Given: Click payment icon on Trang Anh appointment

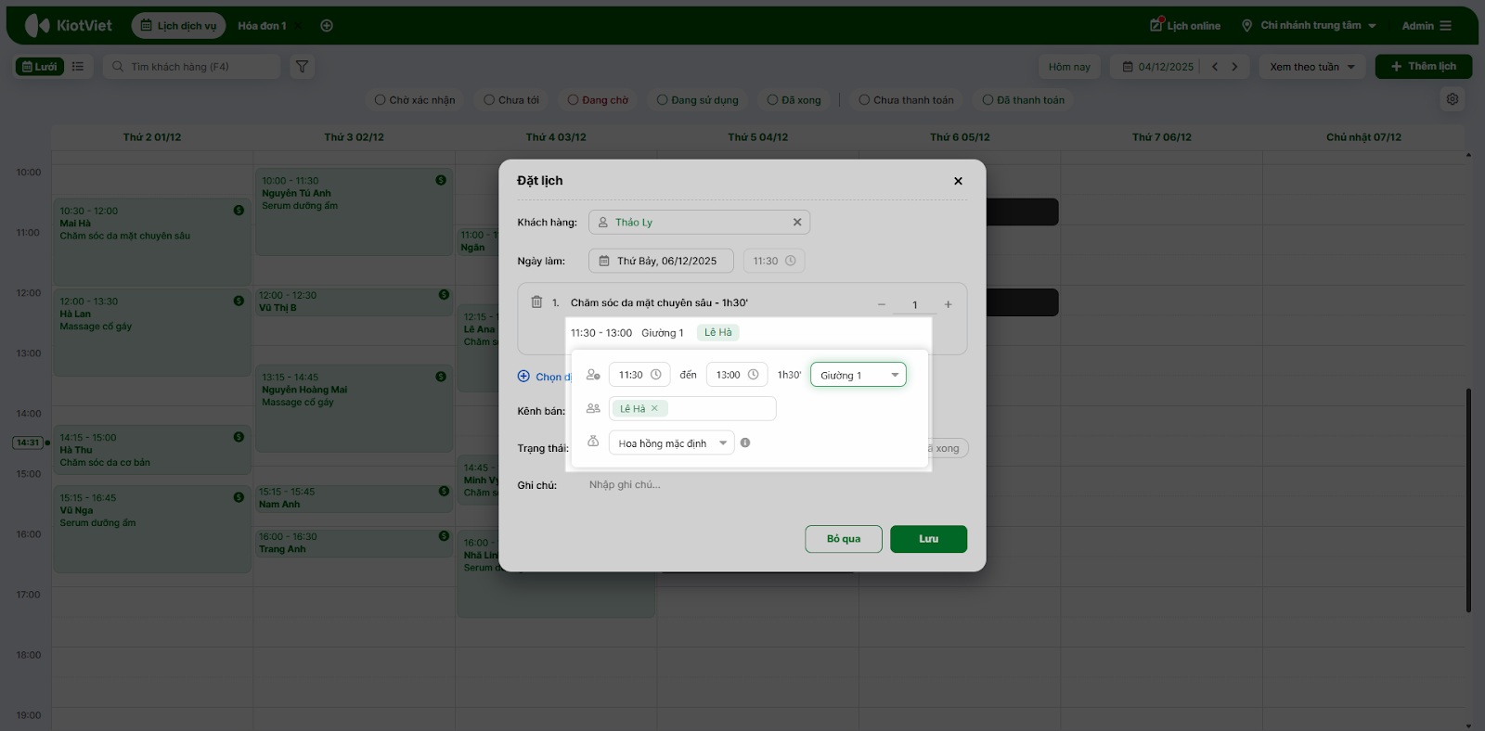Looking at the screenshot, I should [x=444, y=536].
